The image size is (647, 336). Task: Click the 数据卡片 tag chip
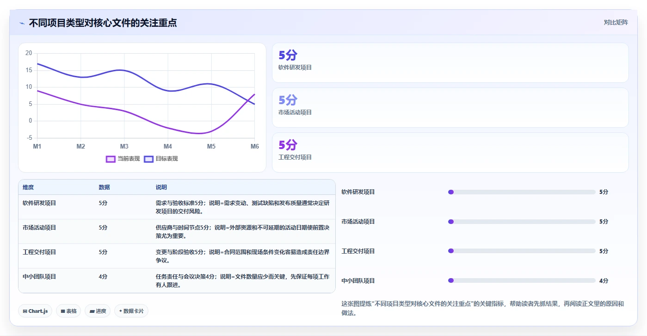[x=131, y=311]
